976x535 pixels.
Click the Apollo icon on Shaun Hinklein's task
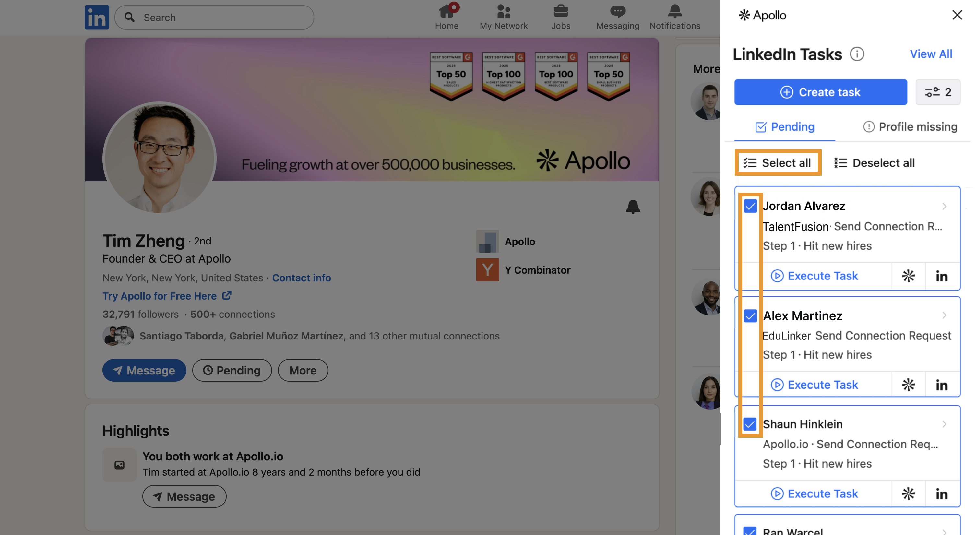[x=908, y=494]
